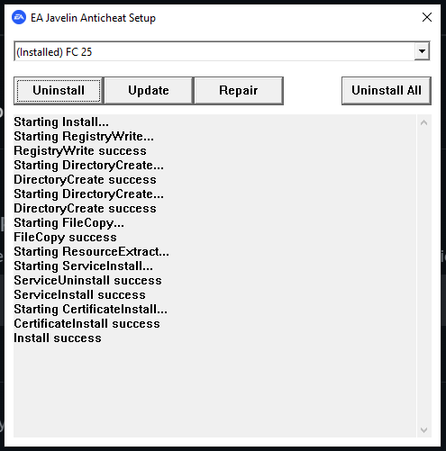Click the 'RegistryWrite success' log entry

point(80,151)
